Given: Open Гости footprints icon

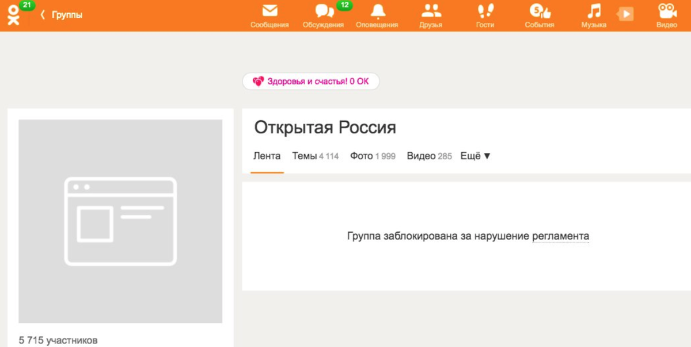Looking at the screenshot, I should pos(485,10).
